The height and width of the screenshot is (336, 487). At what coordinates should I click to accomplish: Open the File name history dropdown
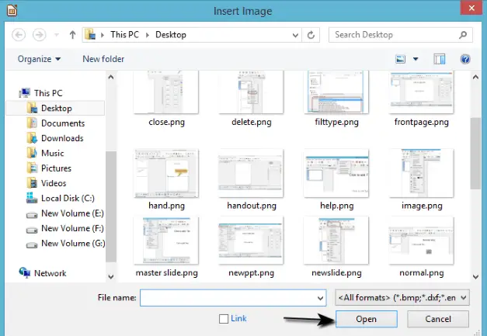(321, 298)
